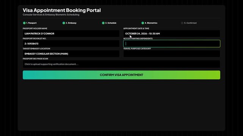Screen dimensions: 243x136
Task: Upload a passport bio page scan document
Action: click(121, 64)
